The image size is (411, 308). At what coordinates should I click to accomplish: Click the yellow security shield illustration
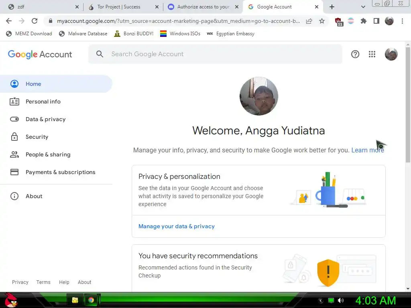(328, 273)
